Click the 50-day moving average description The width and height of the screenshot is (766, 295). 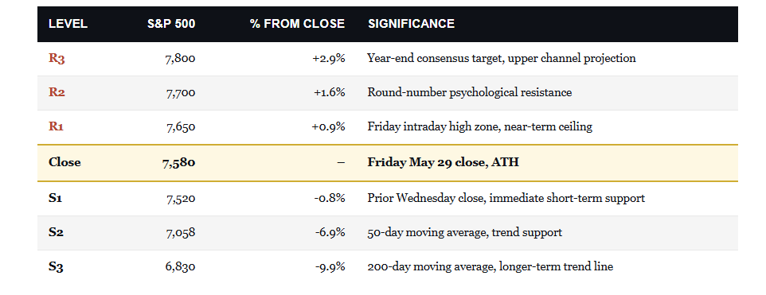coord(464,233)
